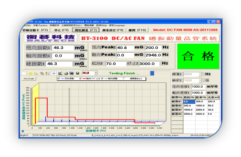Check the empty rightmost legend checkbox
Image resolution: width=241 pixels, height=157 pixels.
[124, 78]
